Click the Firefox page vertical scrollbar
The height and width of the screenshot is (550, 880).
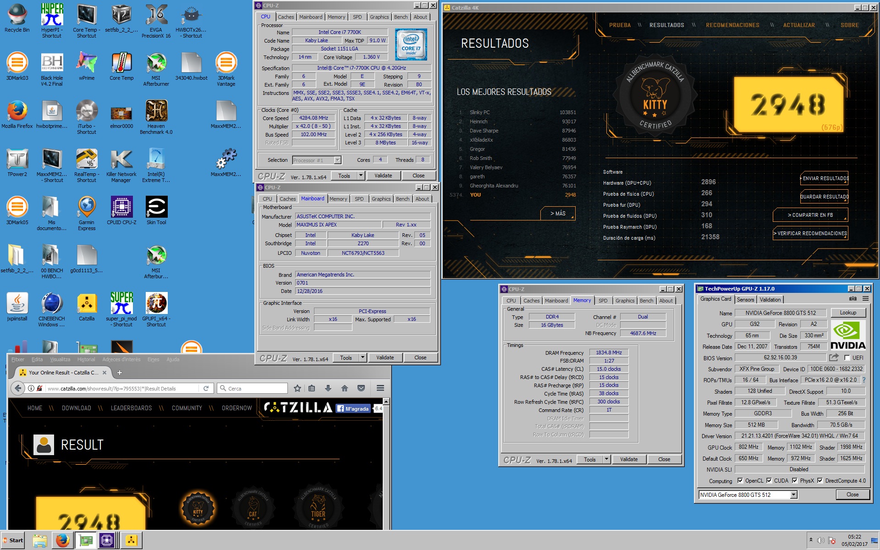pyautogui.click(x=386, y=463)
